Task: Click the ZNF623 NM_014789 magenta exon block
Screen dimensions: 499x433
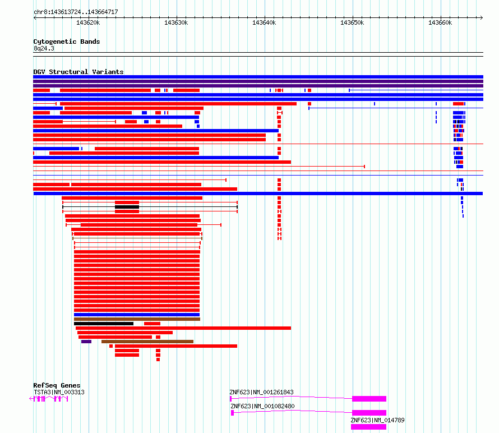Action: 368,427
